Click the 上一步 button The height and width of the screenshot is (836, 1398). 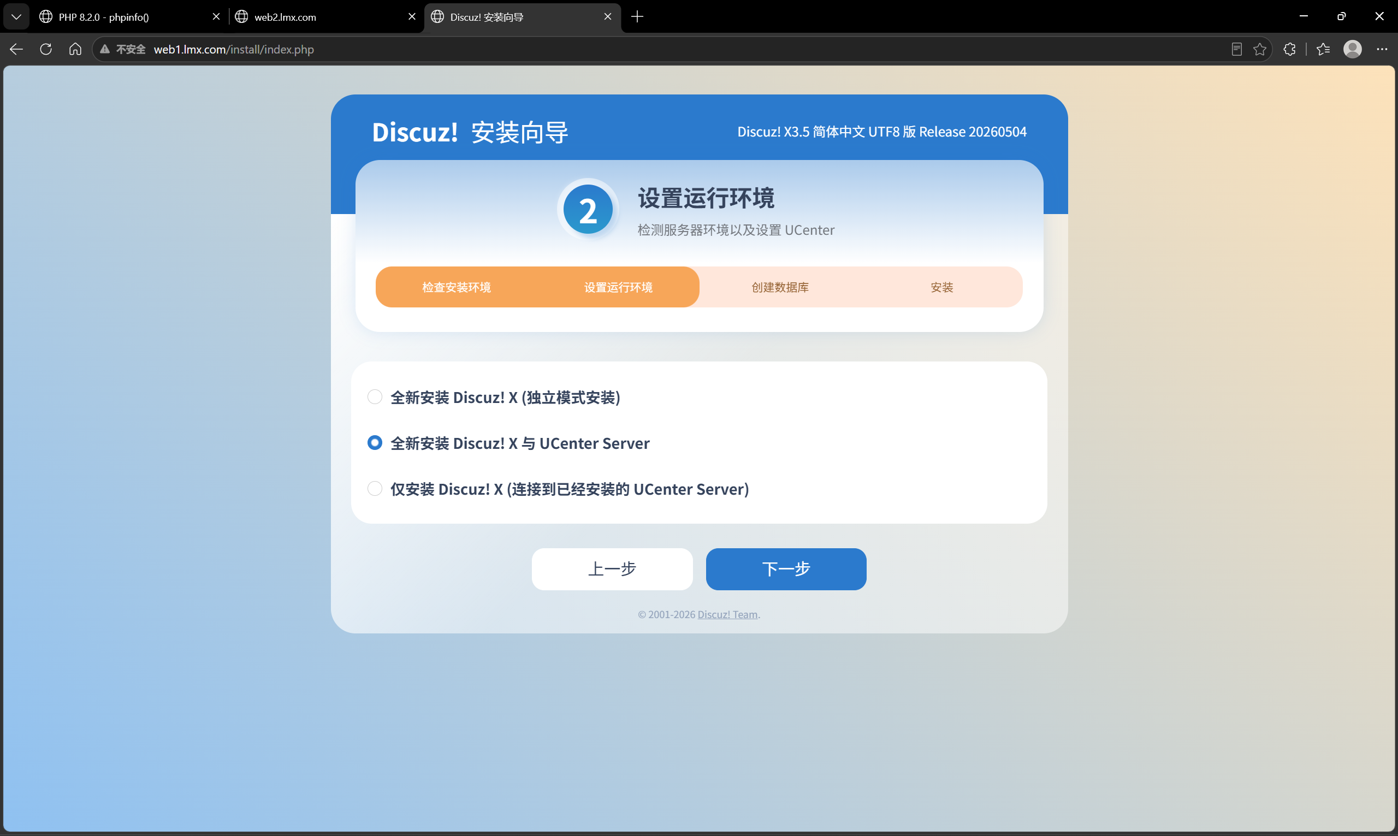(x=612, y=568)
